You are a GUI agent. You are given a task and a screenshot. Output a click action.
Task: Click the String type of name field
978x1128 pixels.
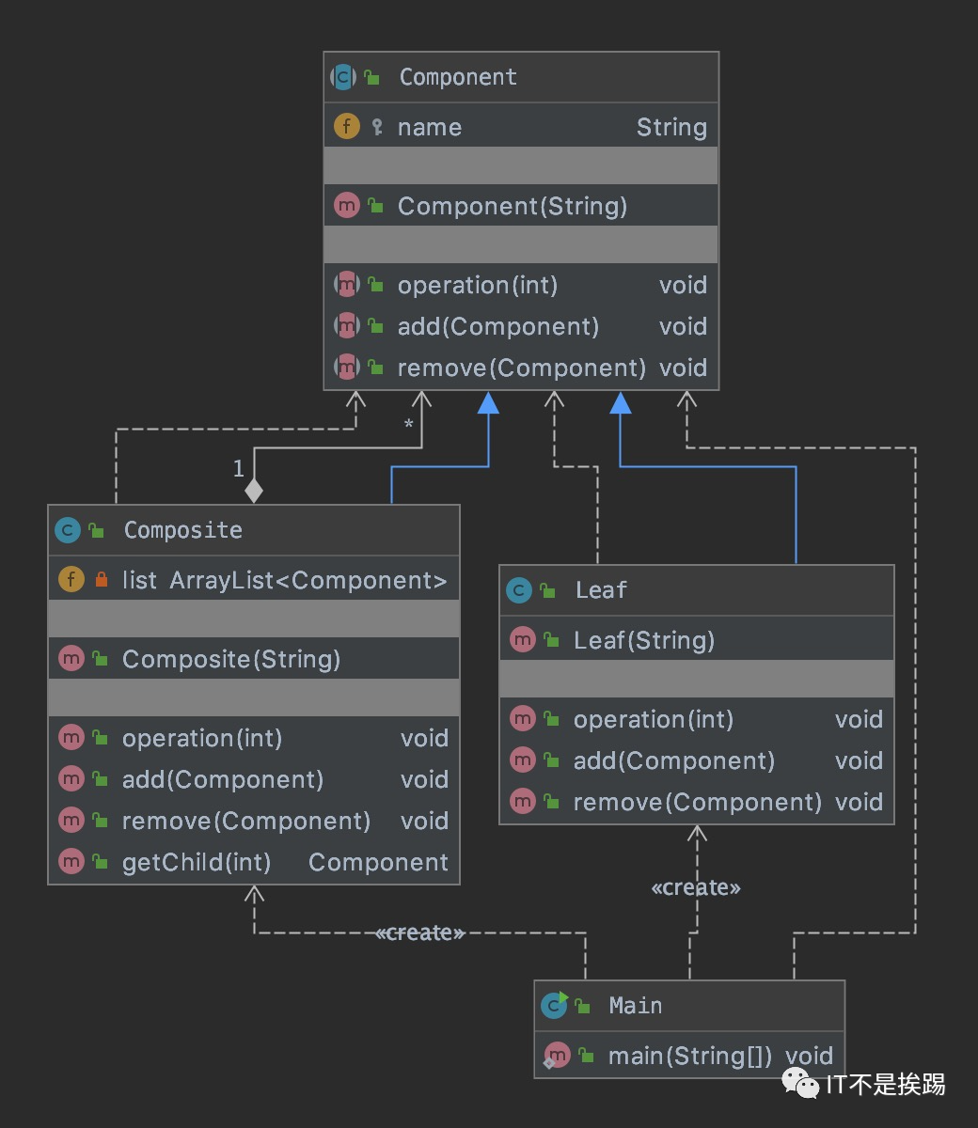[671, 127]
